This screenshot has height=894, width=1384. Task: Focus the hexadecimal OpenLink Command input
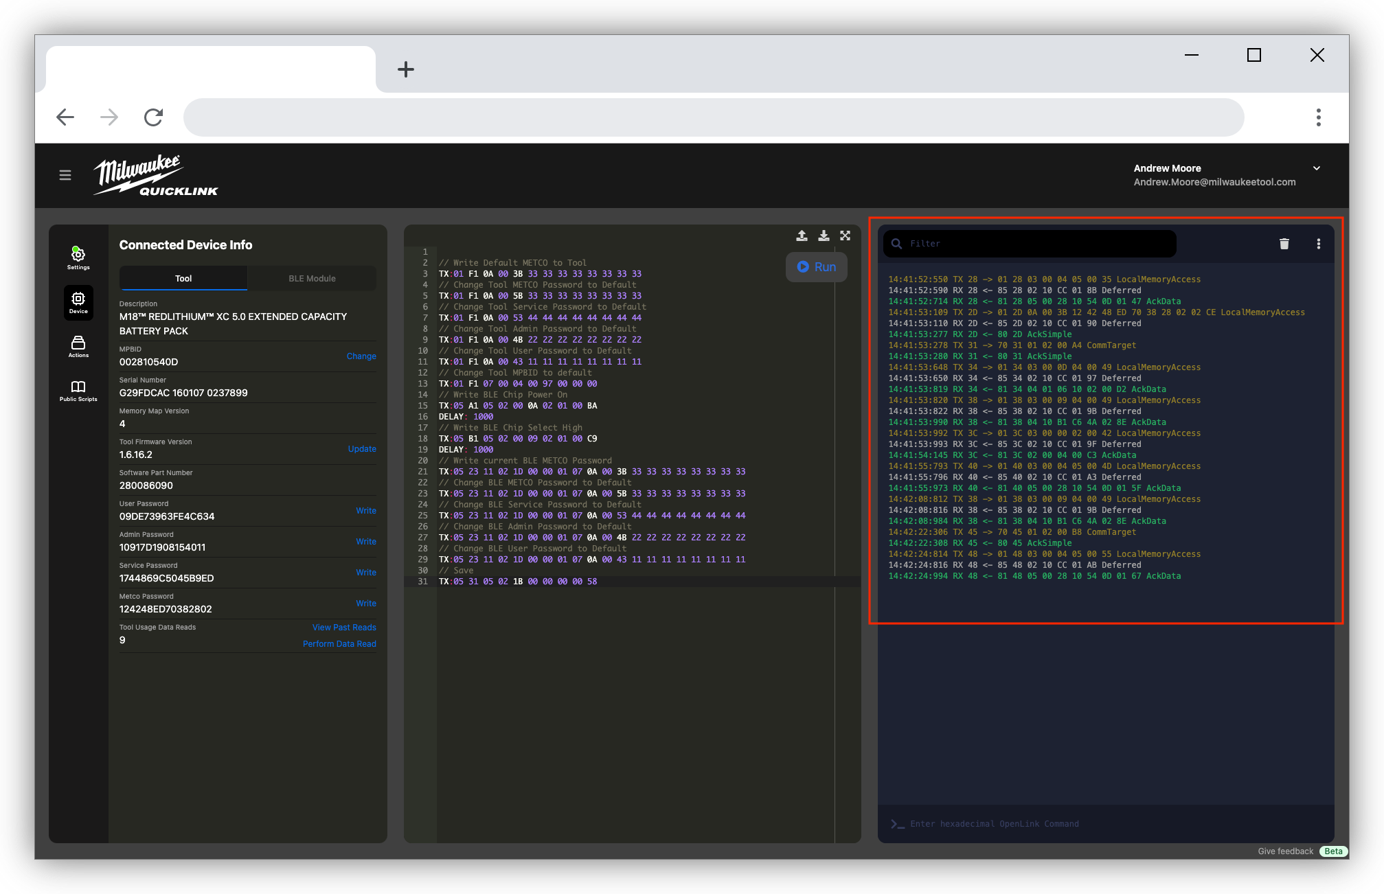(1106, 824)
